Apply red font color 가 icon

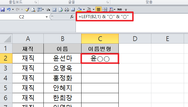point(89,9)
